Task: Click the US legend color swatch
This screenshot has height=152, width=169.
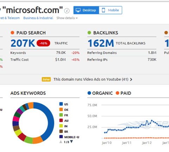Action: pyautogui.click(x=61, y=104)
